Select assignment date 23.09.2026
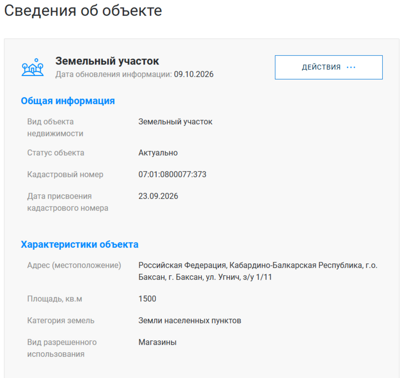Screen dimensions: 403x378 [x=158, y=196]
